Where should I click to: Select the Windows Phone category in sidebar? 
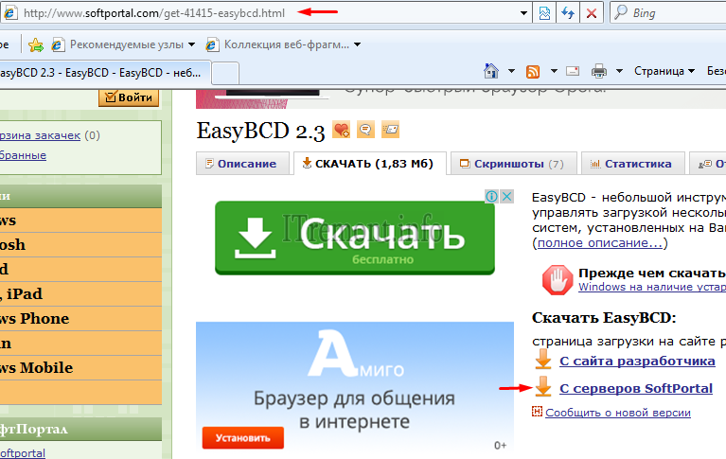point(80,318)
